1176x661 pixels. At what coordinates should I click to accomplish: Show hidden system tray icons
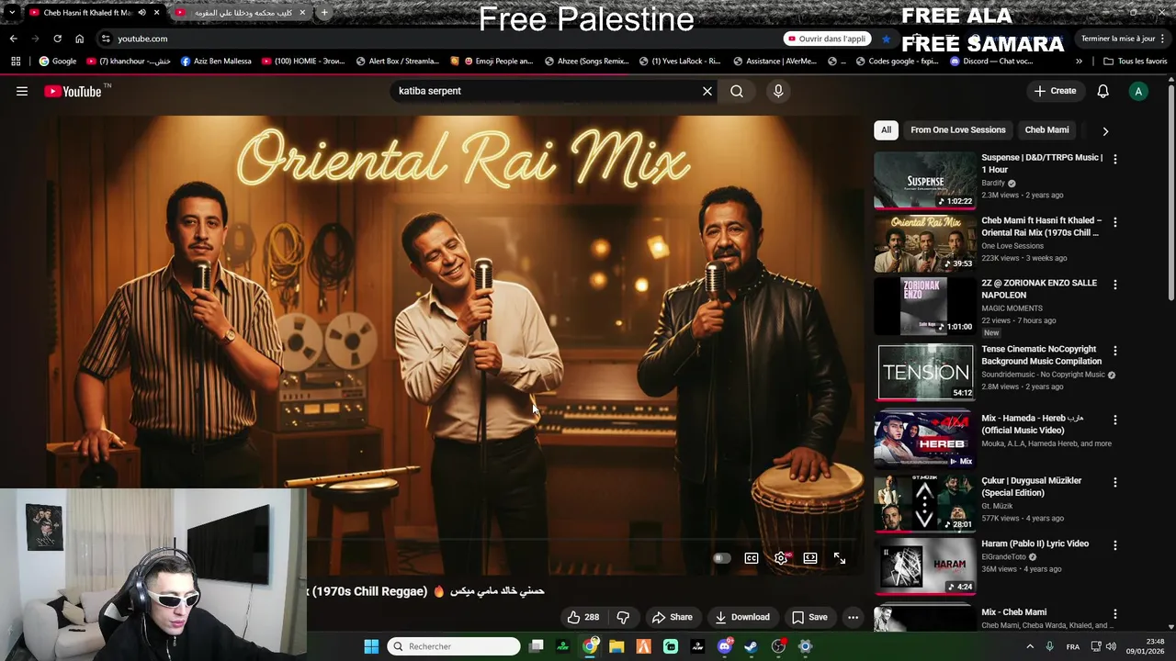(1029, 646)
